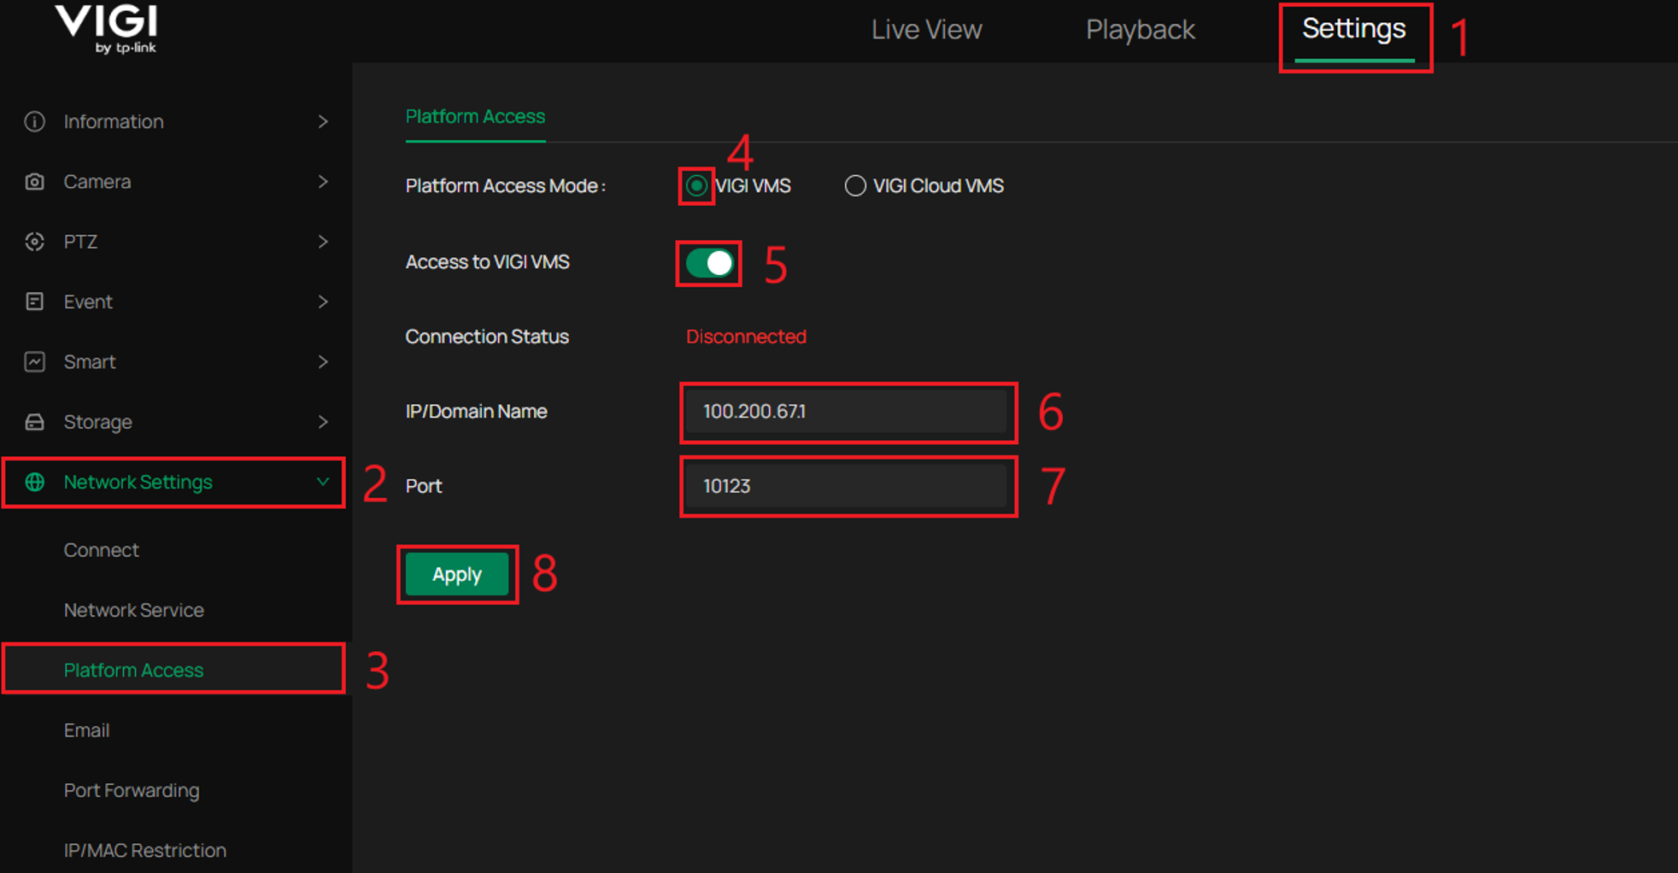
Task: Click the green Apply button
Action: pyautogui.click(x=457, y=574)
